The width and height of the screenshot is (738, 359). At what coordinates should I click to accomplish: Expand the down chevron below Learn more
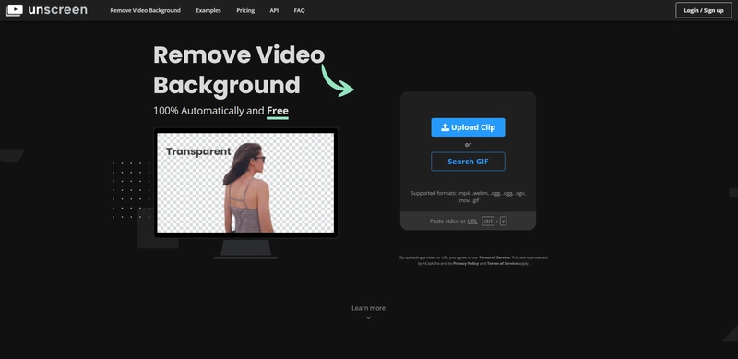368,317
